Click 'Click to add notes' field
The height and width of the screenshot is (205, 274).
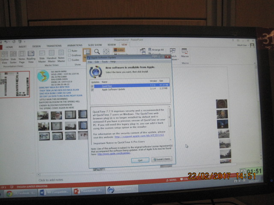[51, 180]
